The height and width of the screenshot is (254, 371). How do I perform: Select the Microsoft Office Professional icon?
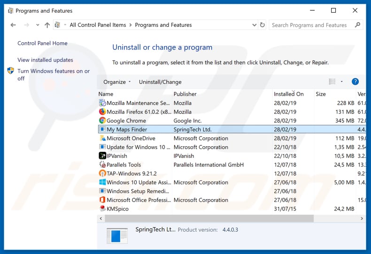coord(102,200)
